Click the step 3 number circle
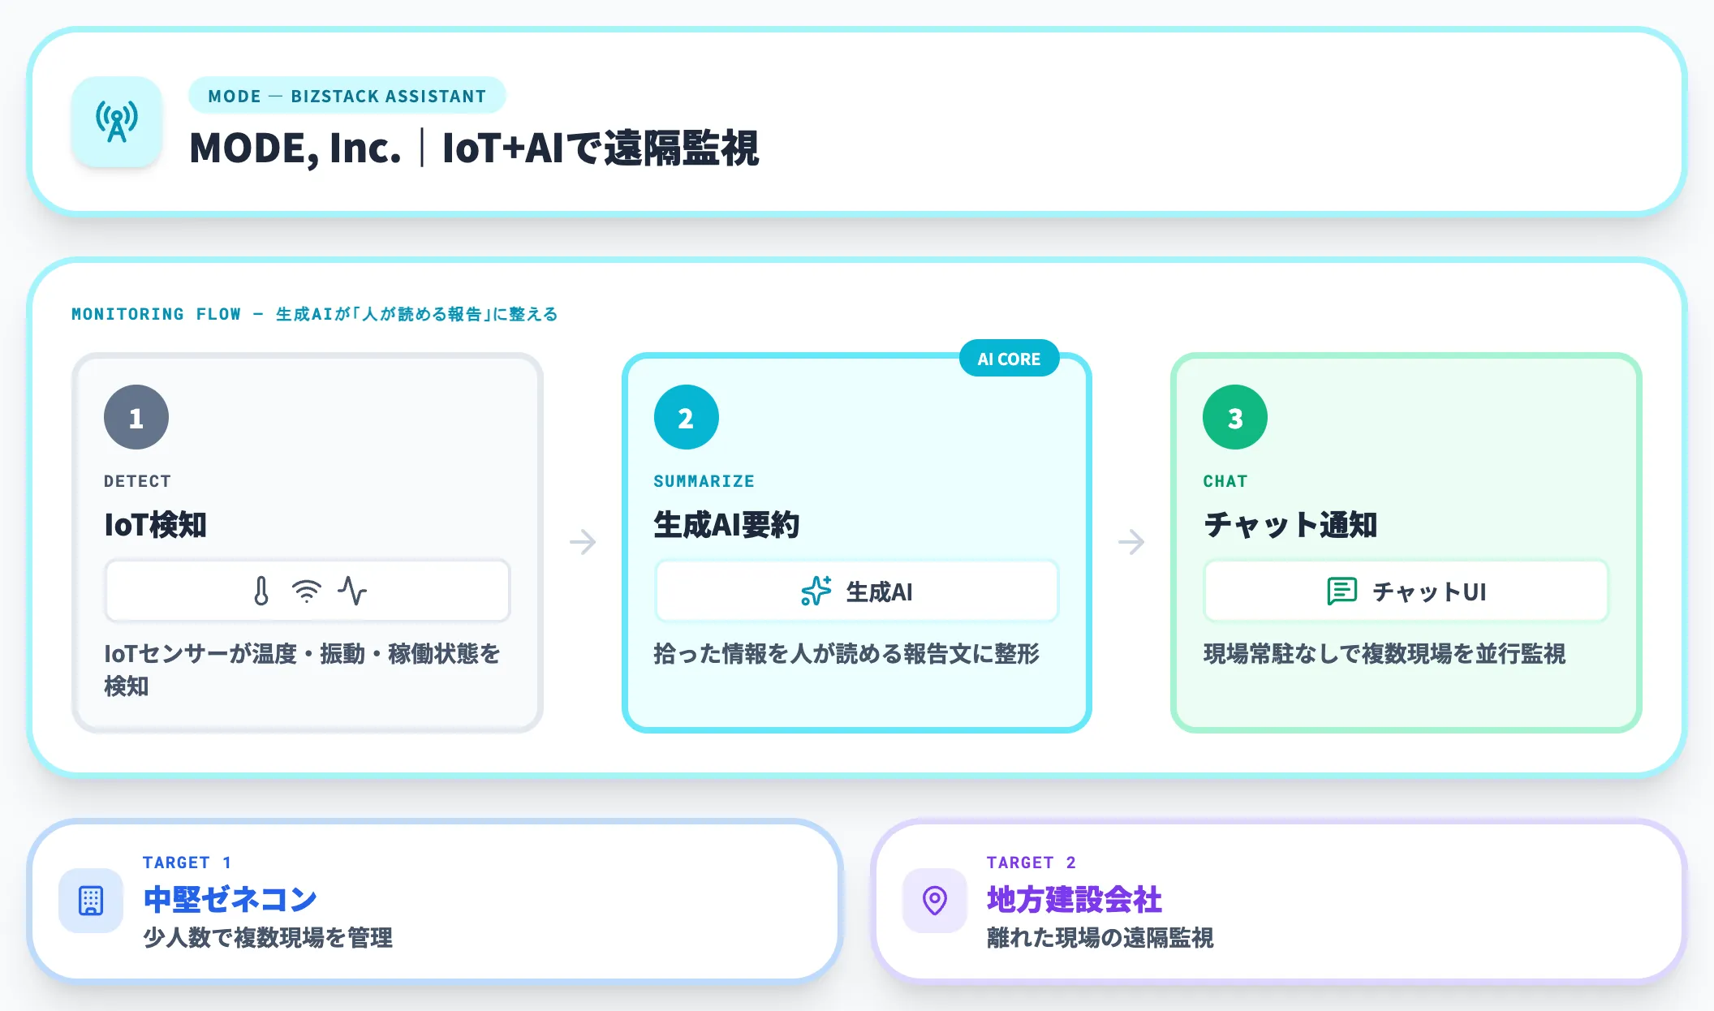Screen dimensions: 1714x1011 [x=1235, y=417]
